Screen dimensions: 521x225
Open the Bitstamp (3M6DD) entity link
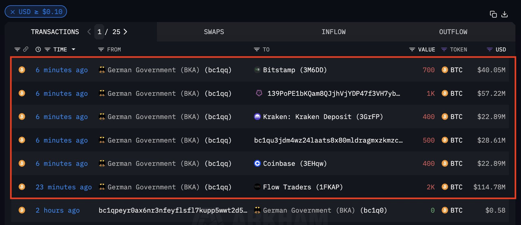pos(295,70)
